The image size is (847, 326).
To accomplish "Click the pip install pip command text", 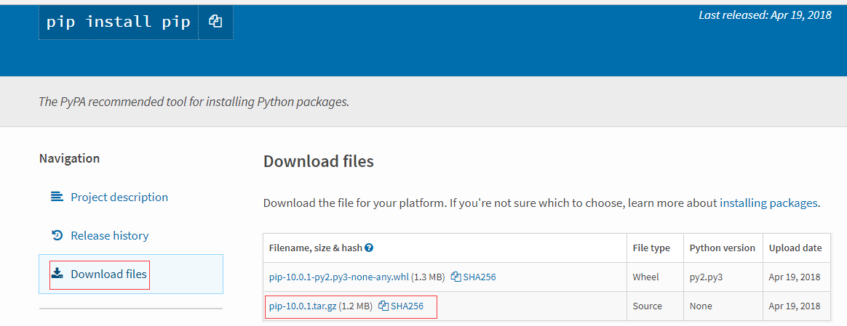I will pos(119,22).
